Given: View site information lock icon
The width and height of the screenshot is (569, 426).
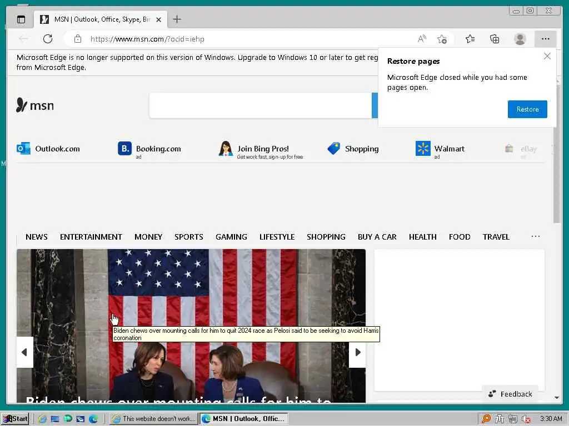Looking at the screenshot, I should [x=78, y=39].
